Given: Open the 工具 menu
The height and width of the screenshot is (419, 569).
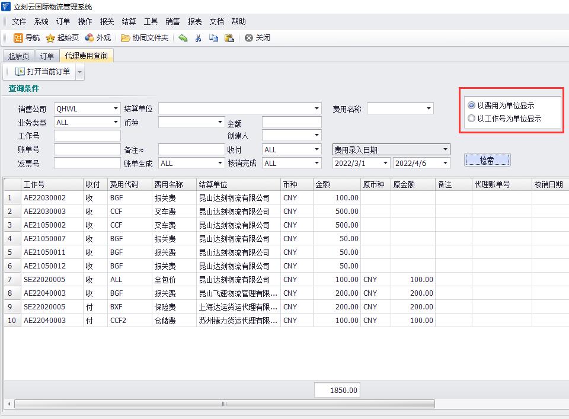Looking at the screenshot, I should 151,21.
